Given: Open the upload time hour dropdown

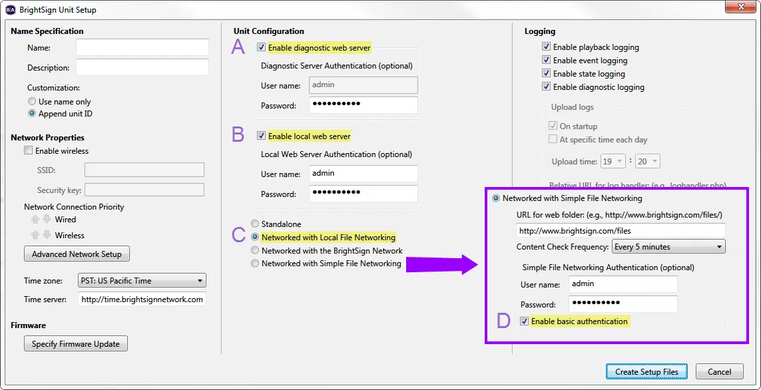Looking at the screenshot, I should (x=613, y=161).
